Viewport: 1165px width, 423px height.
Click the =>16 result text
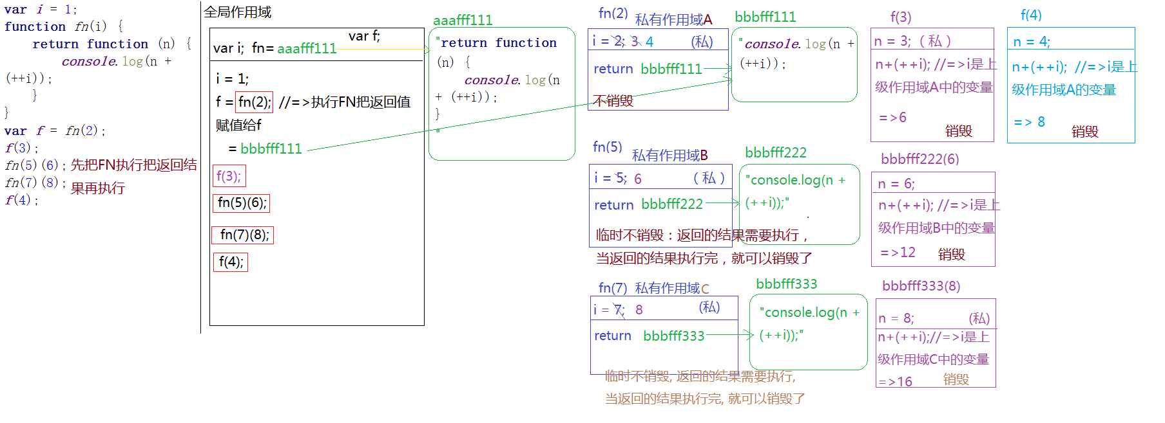pos(896,382)
